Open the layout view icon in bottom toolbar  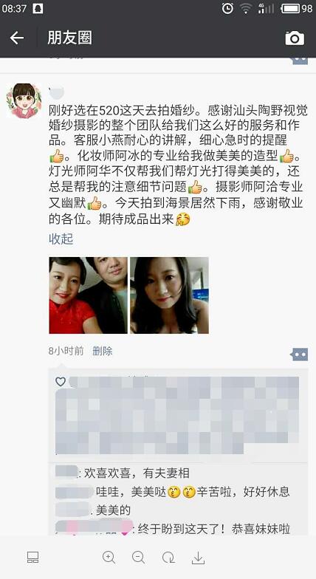tap(32, 557)
